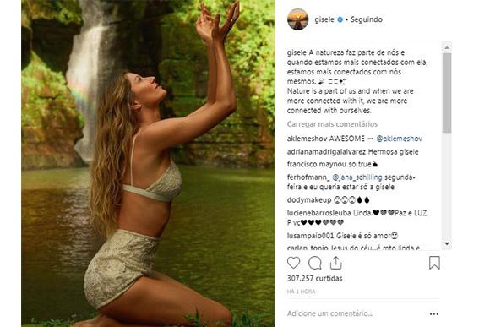Screen dimensions: 490x327
Task: View the 307.257 curtidas likes list
Action: 314,278
